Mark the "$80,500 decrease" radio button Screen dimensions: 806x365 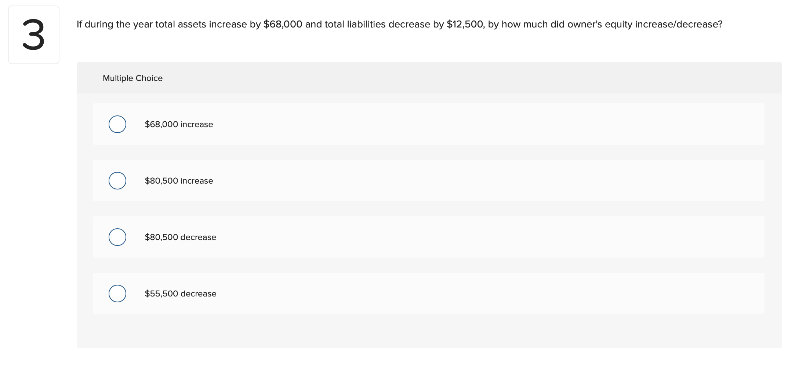point(117,237)
